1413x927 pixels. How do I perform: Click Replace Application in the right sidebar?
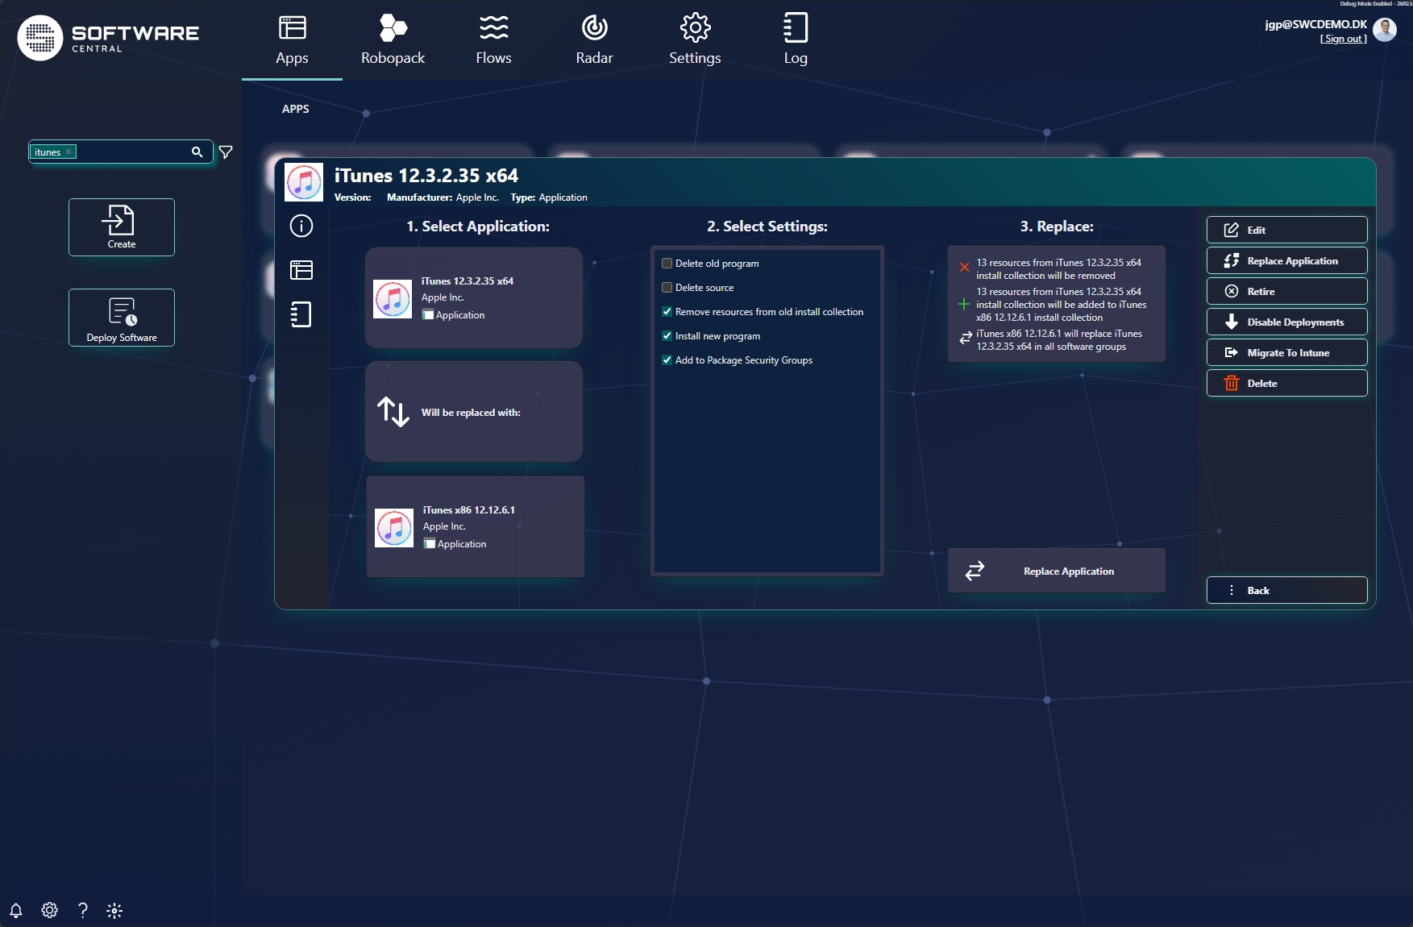(x=1287, y=260)
